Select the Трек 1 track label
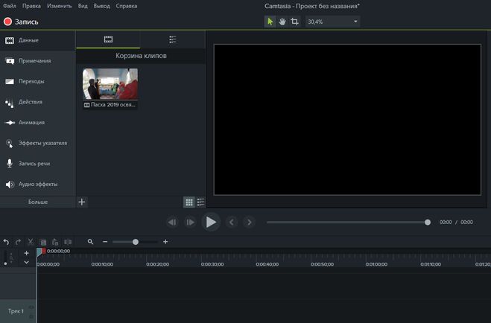The width and height of the screenshot is (491, 323). [16, 311]
